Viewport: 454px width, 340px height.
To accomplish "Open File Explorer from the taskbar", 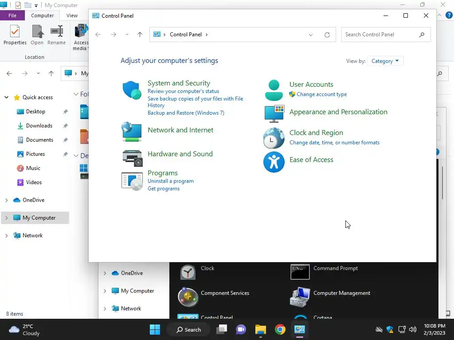I will (x=261, y=329).
